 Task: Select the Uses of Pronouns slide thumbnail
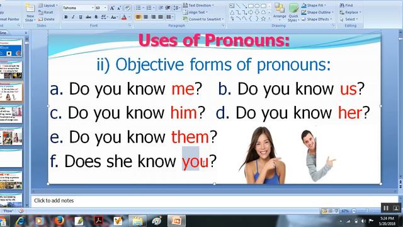(11, 92)
